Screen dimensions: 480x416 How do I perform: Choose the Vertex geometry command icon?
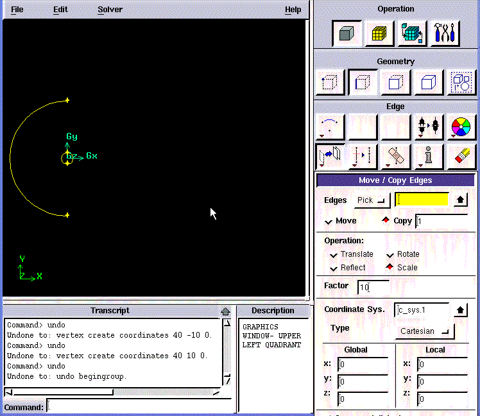pos(330,82)
